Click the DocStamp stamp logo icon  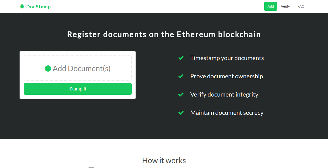[22, 6]
